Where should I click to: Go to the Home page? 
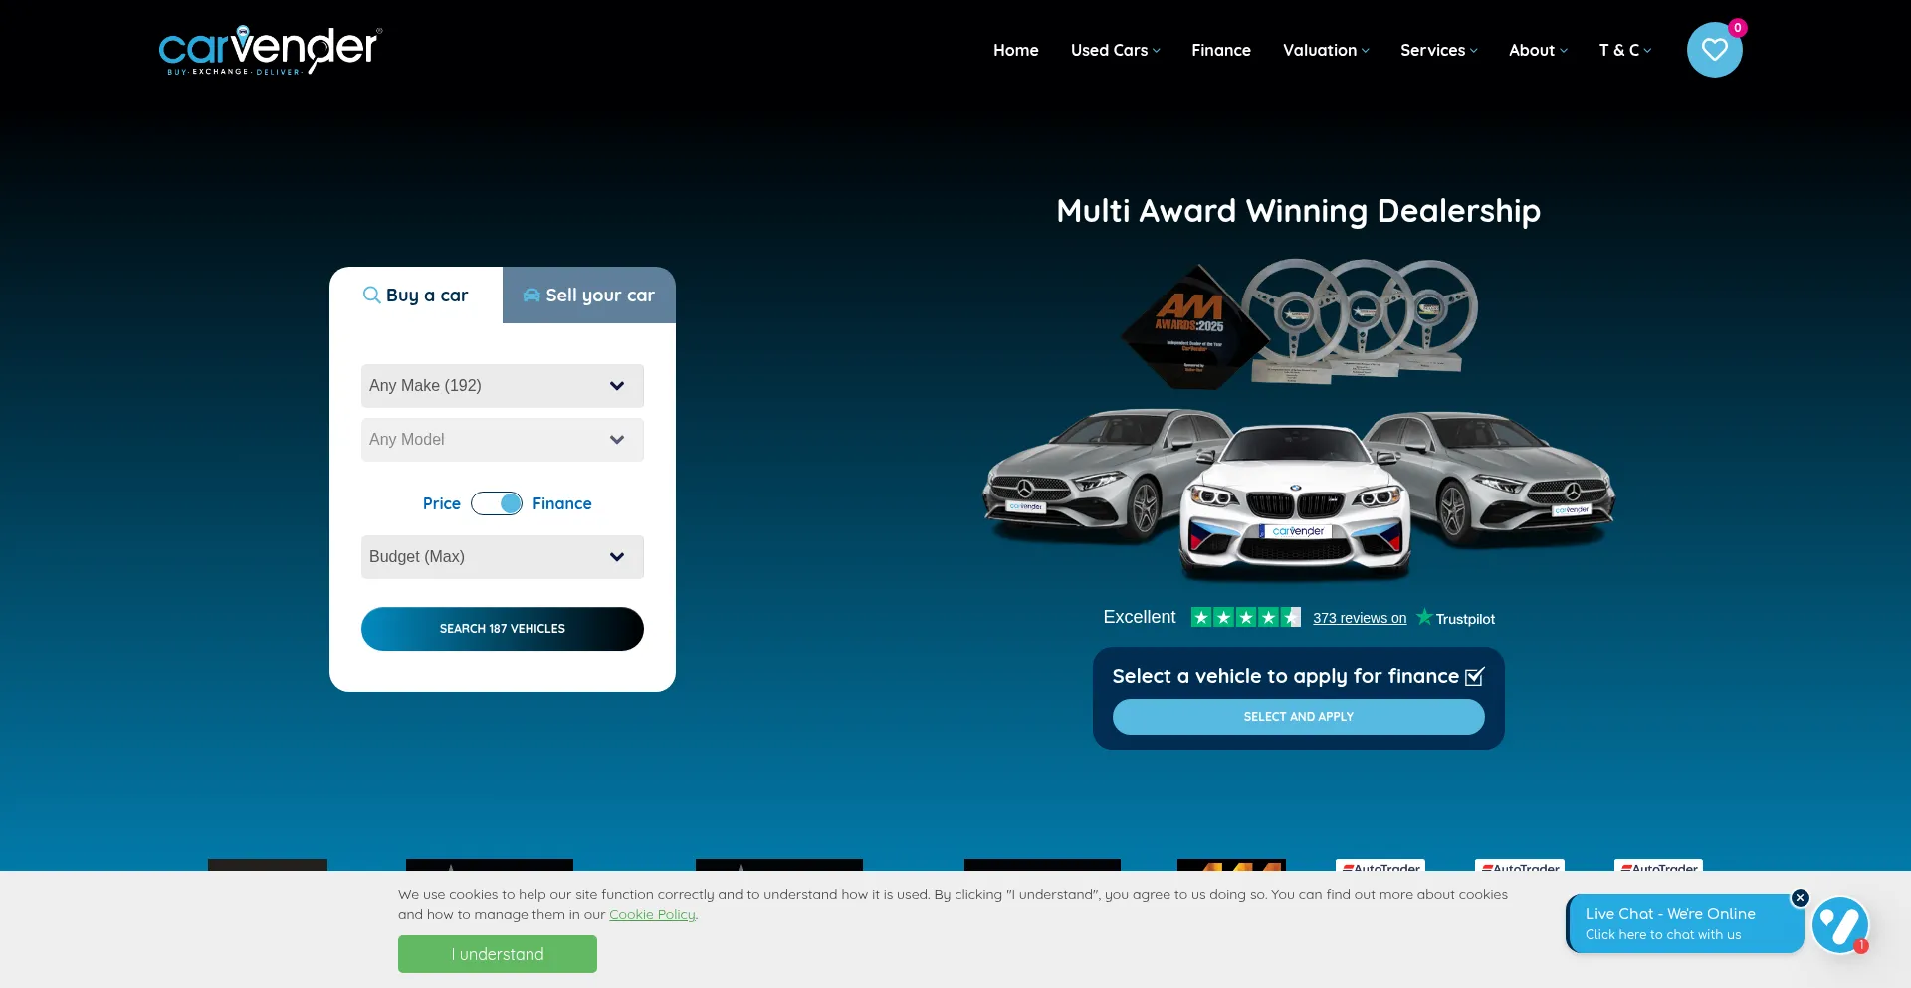pos(1016,50)
